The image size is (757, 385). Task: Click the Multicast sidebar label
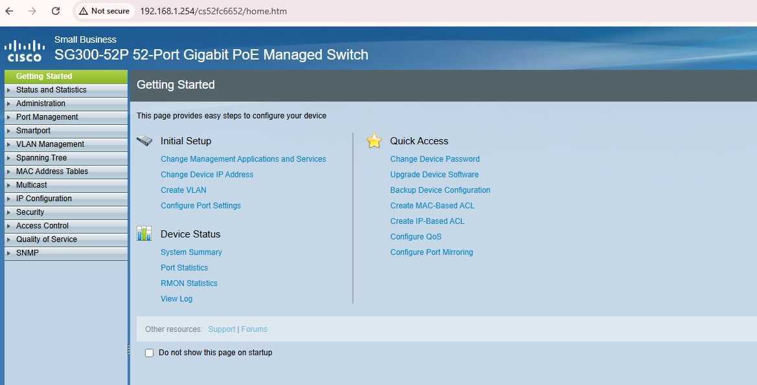(31, 184)
